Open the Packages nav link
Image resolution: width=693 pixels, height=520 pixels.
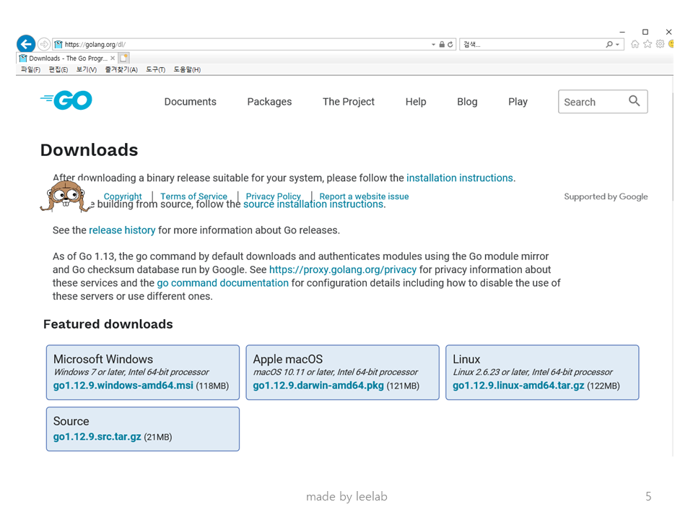[x=269, y=102]
